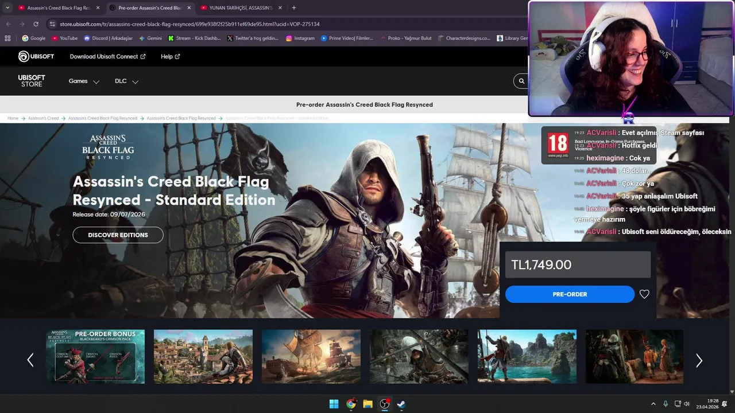The width and height of the screenshot is (735, 413).
Task: Open the hooded assassin close-up thumbnail
Action: 419,356
